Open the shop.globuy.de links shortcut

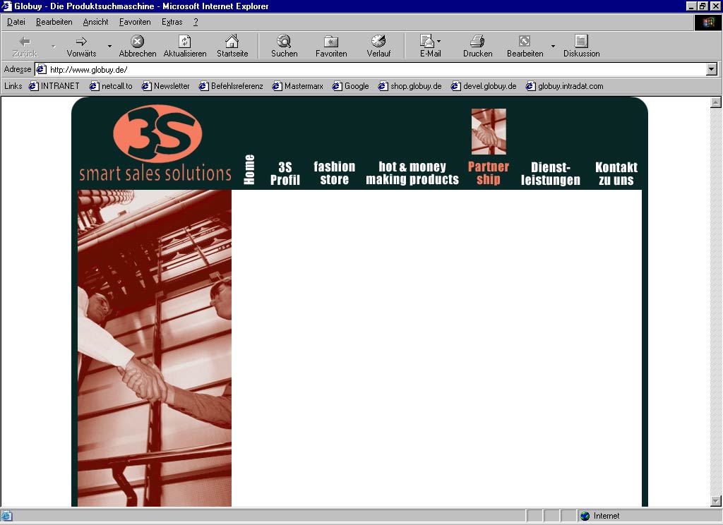410,86
